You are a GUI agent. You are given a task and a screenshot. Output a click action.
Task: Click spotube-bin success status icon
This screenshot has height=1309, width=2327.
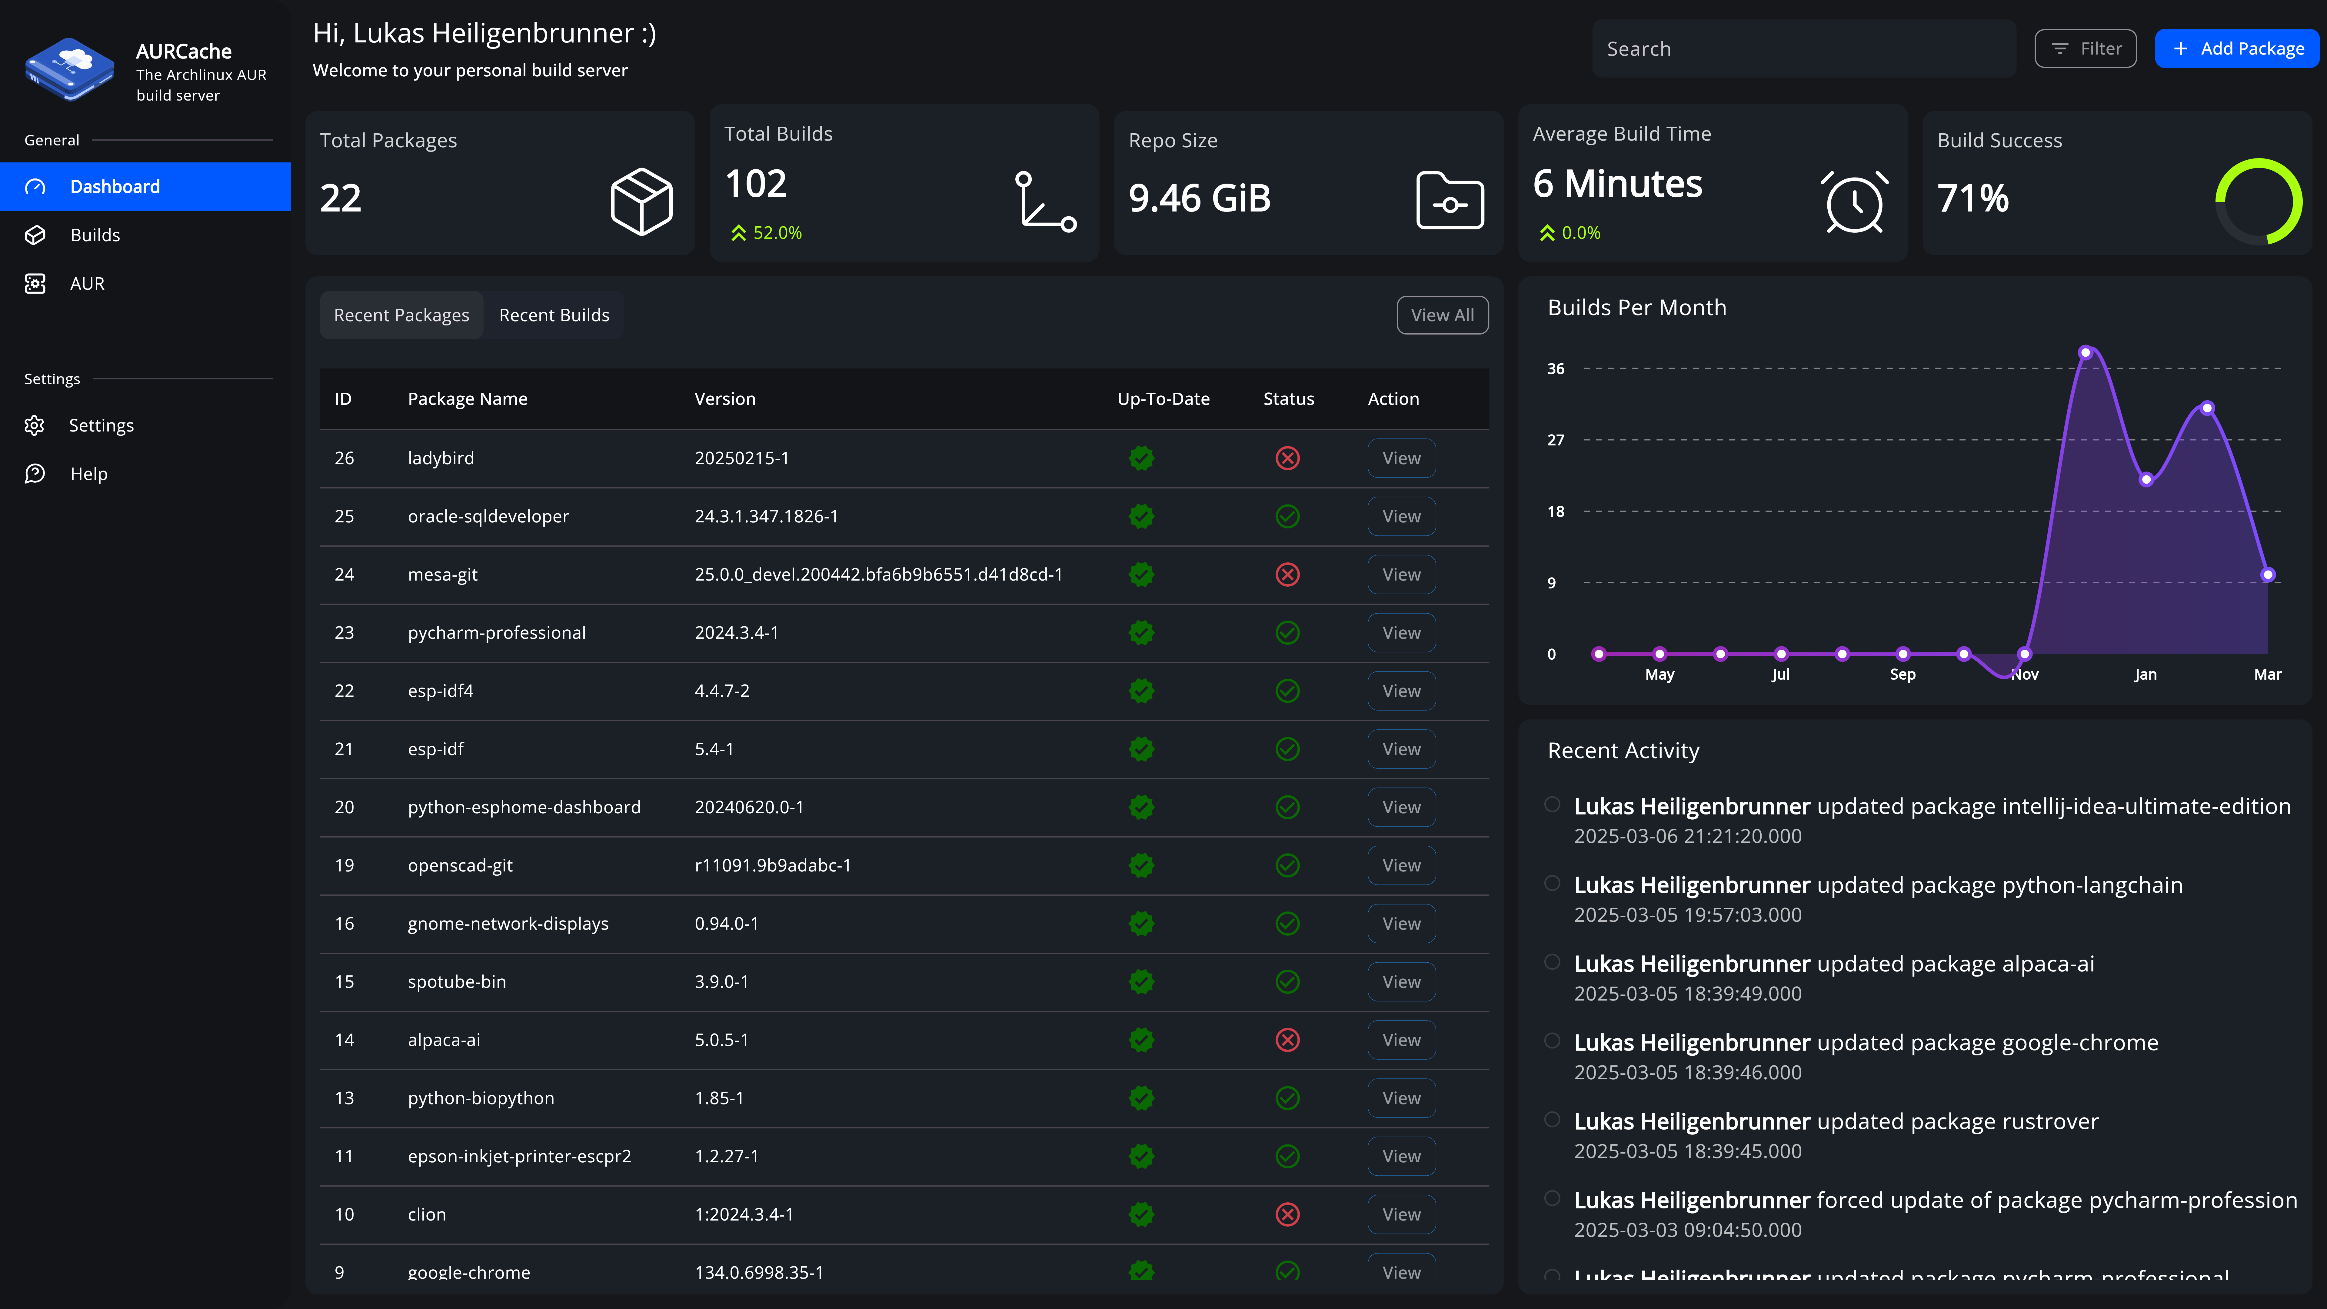coord(1287,982)
